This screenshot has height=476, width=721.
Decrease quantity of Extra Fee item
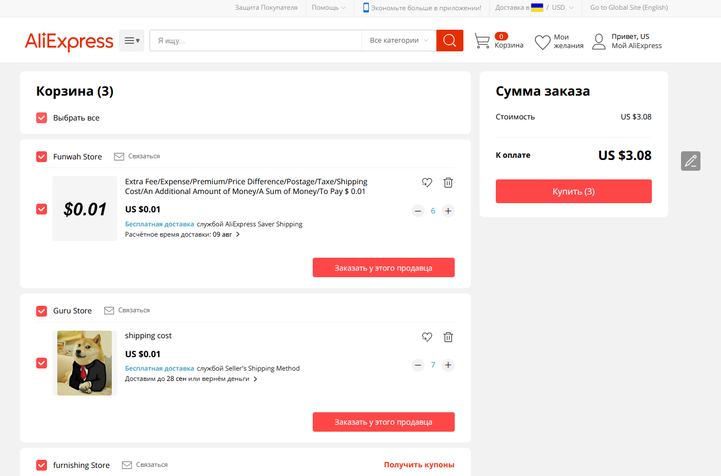click(x=418, y=211)
